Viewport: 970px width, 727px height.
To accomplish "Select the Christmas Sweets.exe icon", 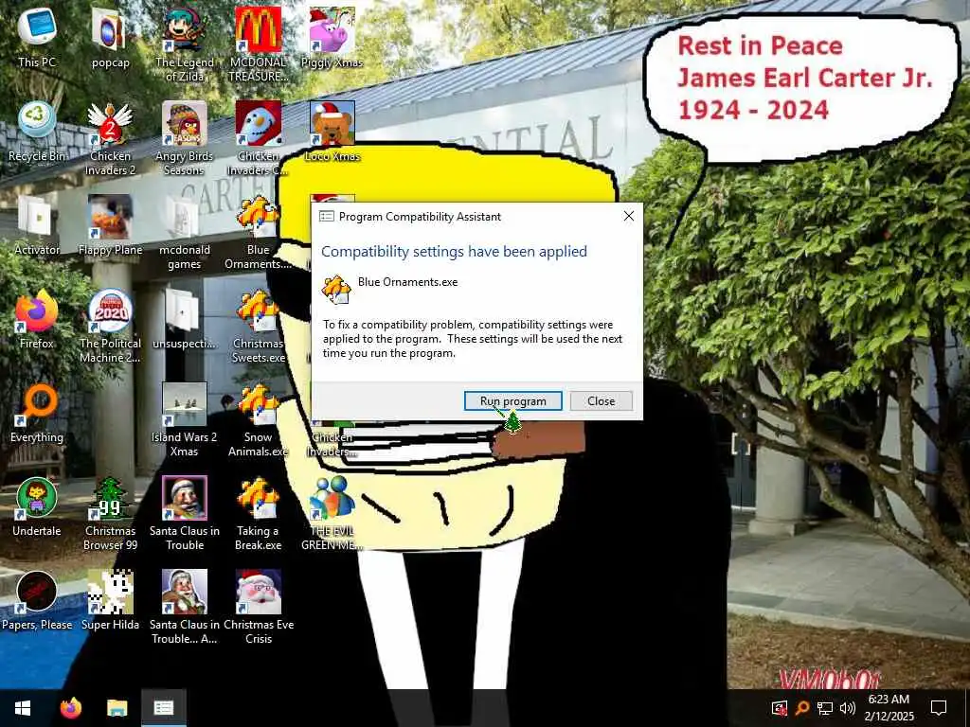I will click(258, 326).
